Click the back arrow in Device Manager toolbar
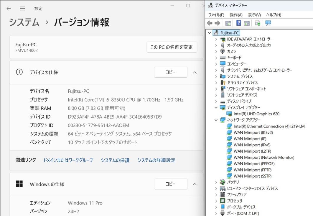Viewport: 313px width, 216px height. 209,23
